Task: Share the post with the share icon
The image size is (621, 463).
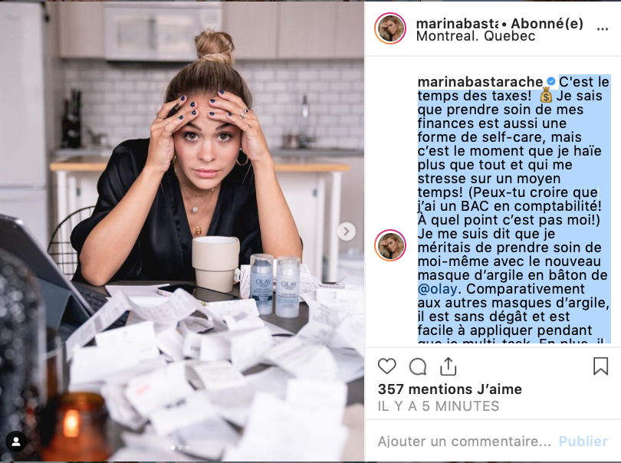Action: (449, 366)
